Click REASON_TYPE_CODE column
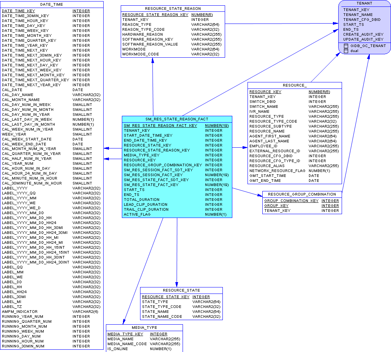The width and height of the screenshot is (391, 352). point(143,30)
